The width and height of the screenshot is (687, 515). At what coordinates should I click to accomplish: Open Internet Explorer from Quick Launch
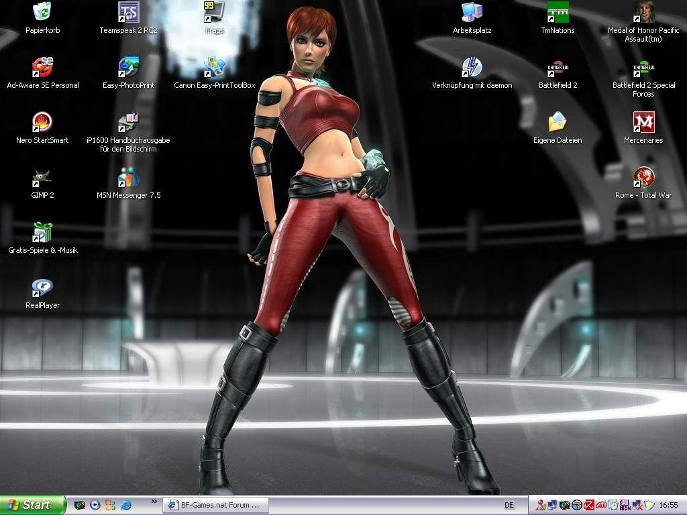125,505
